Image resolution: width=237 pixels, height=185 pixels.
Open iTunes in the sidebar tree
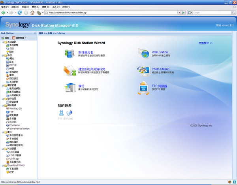click(11, 122)
